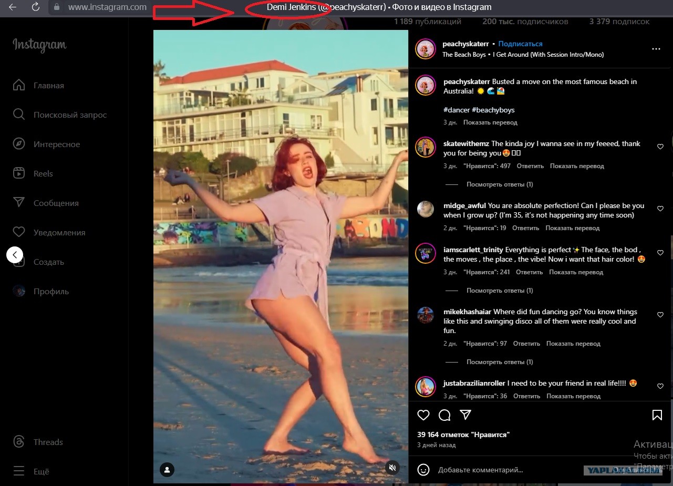Open midge_awful avatar
This screenshot has width=673, height=486.
(426, 209)
